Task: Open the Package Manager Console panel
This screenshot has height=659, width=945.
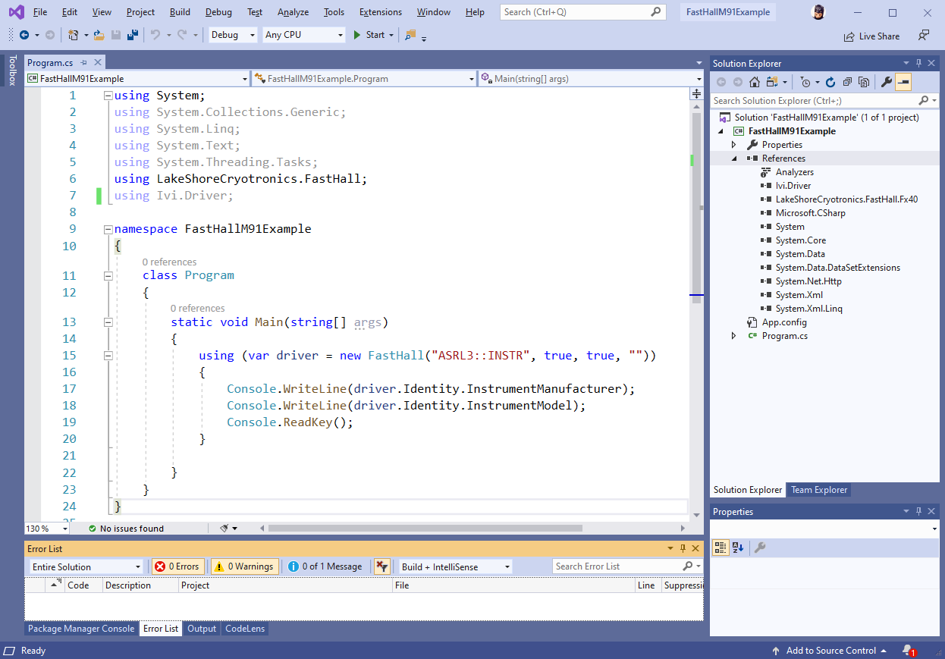Action: point(80,628)
